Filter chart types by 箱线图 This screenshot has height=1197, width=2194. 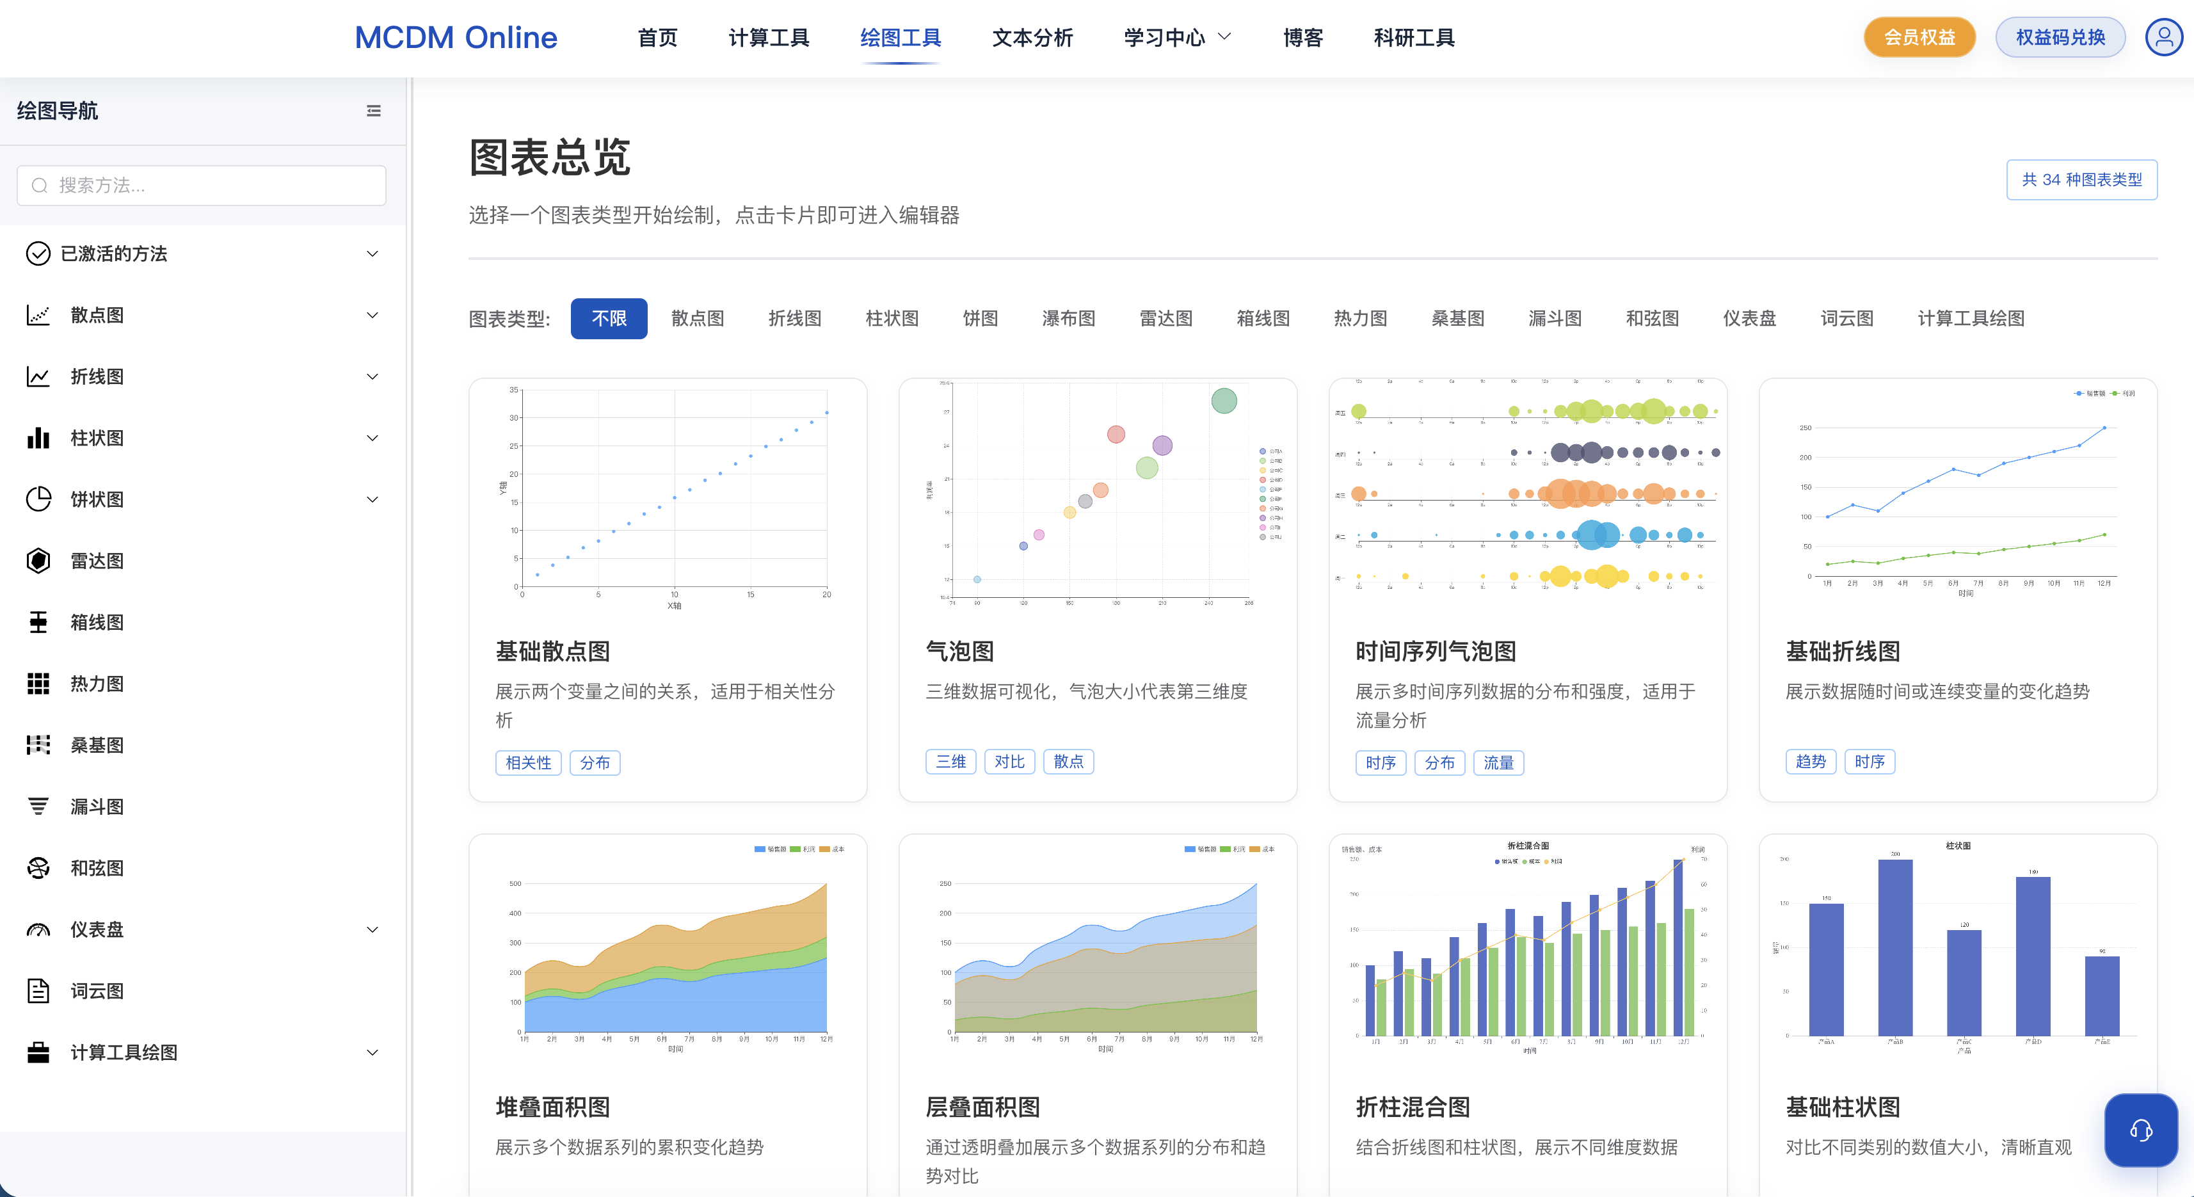1263,319
